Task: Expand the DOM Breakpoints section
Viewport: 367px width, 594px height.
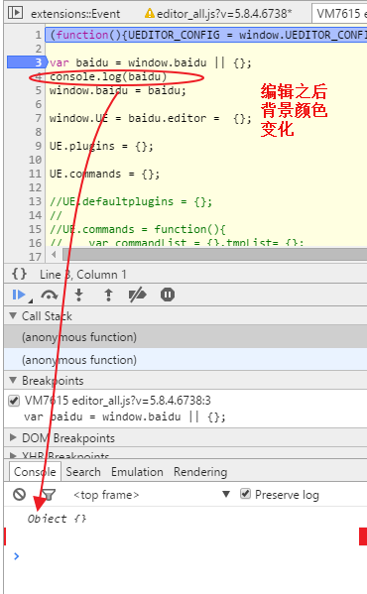Action: coord(13,437)
